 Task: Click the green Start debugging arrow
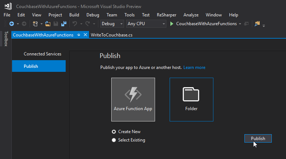172,24
